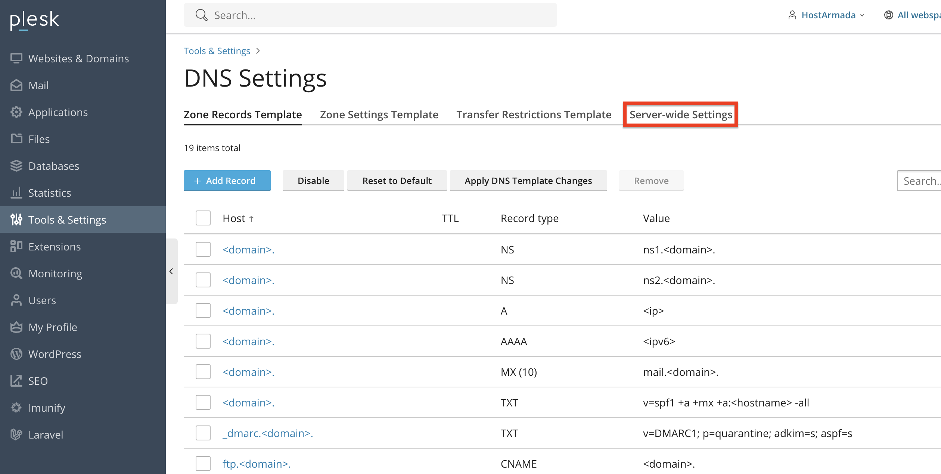This screenshot has height=474, width=941.
Task: Switch to Zone Settings Template tab
Action: (379, 115)
